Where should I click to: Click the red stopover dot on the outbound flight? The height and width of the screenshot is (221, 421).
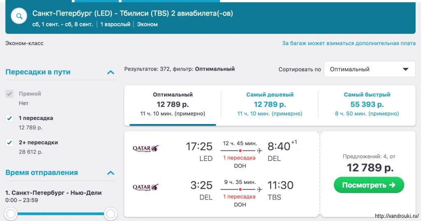click(x=240, y=151)
